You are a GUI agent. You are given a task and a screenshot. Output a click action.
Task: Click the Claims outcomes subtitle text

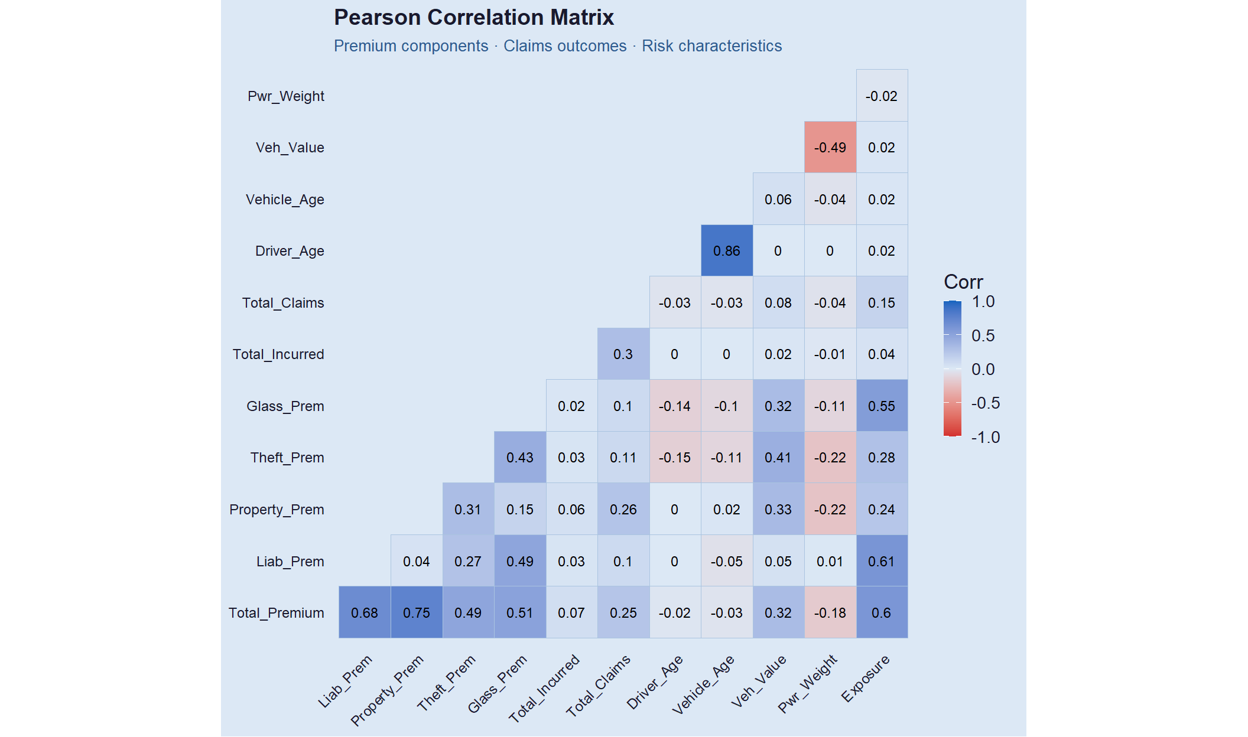[x=565, y=46]
